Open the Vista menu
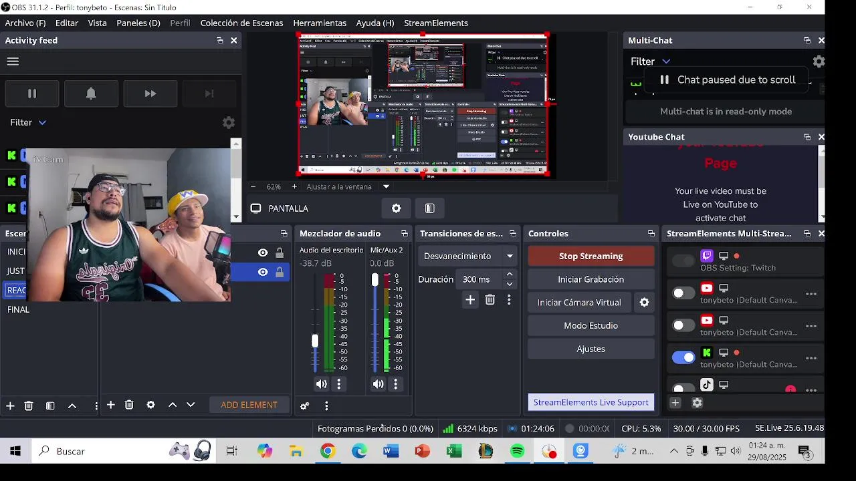Viewport: 856px width, 481px height. [98, 23]
